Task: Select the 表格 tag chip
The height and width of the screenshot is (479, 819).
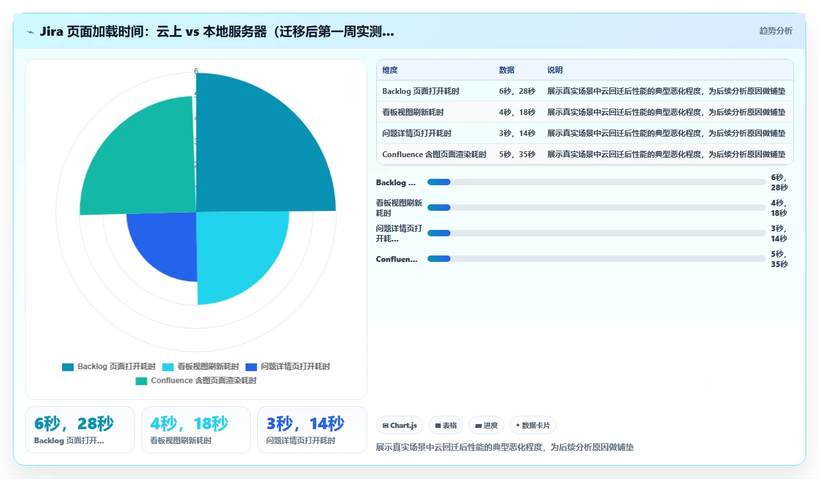Action: click(446, 425)
